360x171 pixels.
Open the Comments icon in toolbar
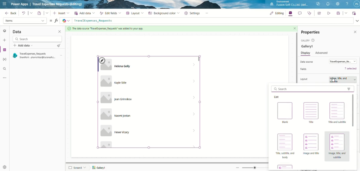[300, 13]
